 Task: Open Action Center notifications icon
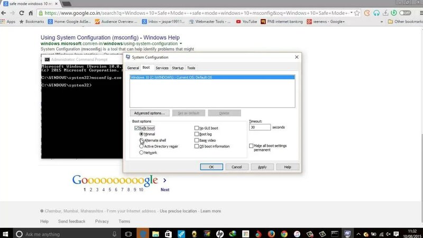396,234
